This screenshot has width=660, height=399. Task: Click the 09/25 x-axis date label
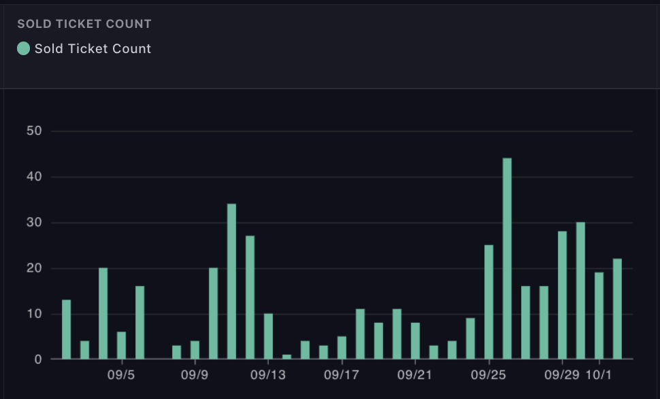[x=489, y=375]
